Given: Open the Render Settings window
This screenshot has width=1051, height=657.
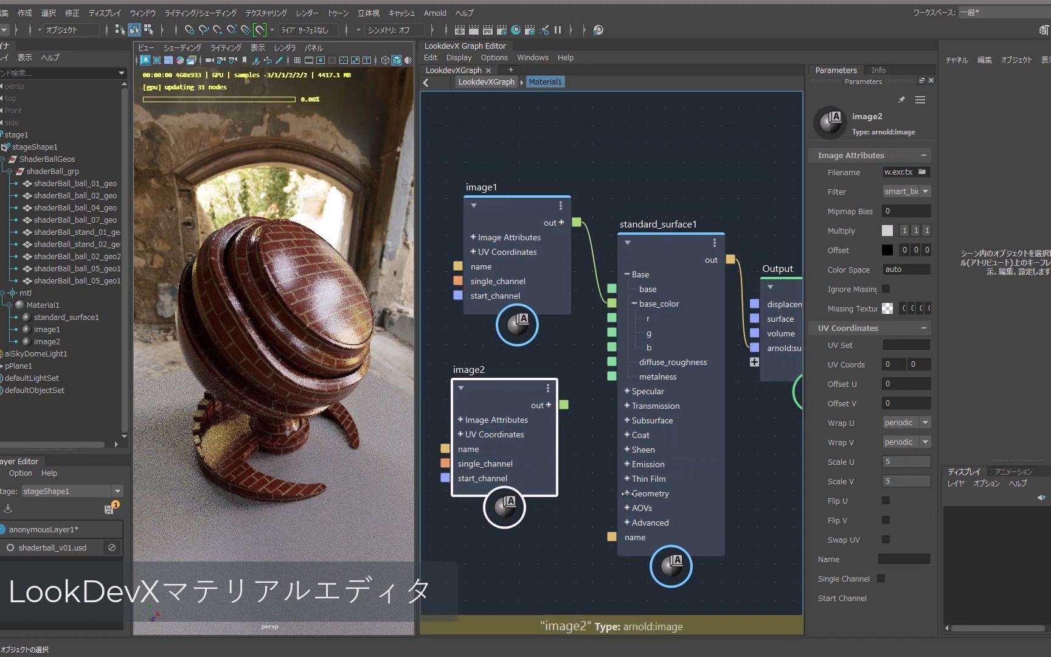Looking at the screenshot, I should tap(502, 29).
